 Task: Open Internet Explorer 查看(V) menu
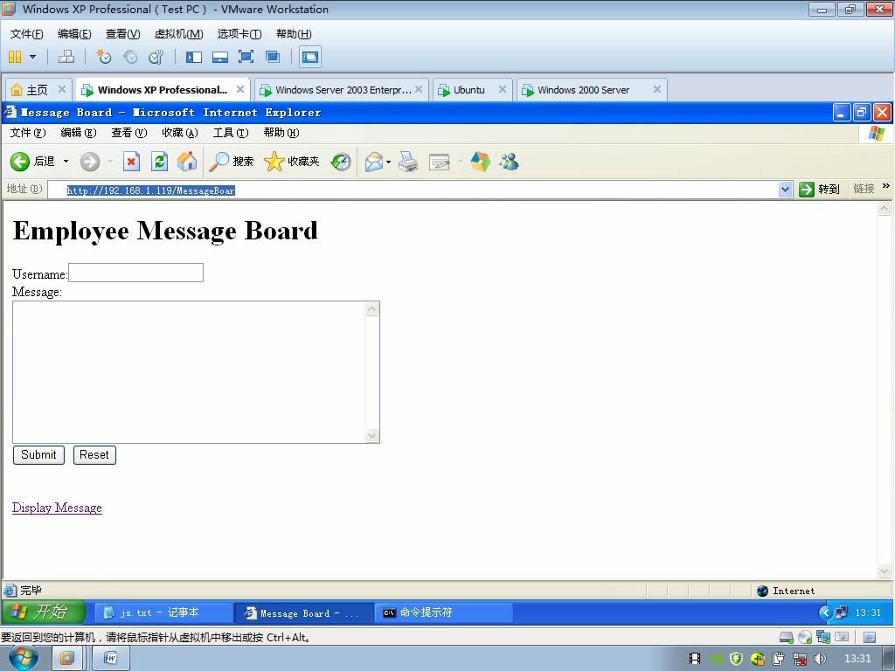pos(129,133)
